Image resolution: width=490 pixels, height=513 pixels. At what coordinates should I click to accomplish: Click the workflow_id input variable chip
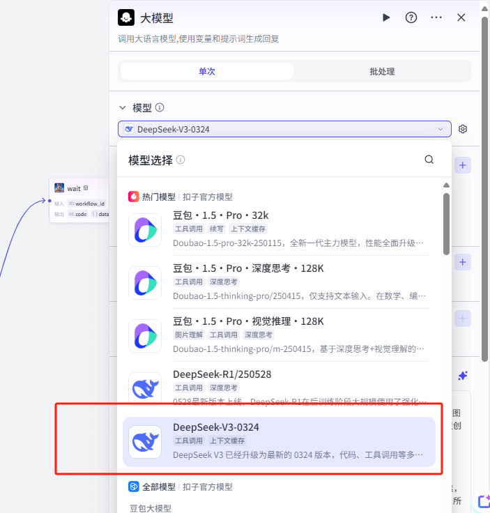tap(86, 204)
